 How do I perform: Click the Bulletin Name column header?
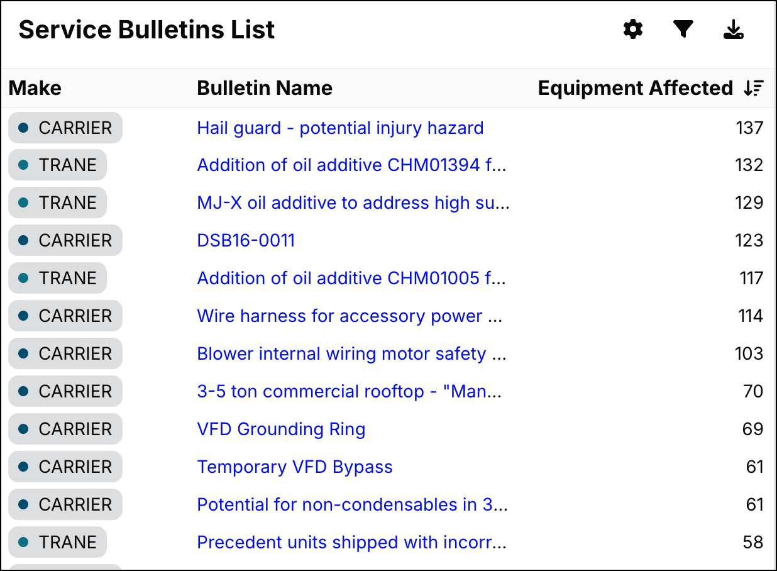click(x=265, y=88)
